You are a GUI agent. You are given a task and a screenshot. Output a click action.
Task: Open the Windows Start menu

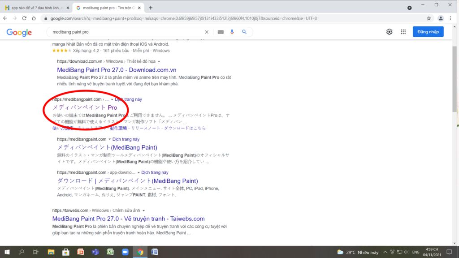click(7, 252)
